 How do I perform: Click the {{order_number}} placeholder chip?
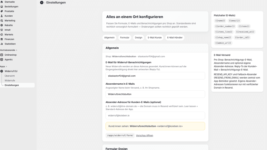[225, 26]
